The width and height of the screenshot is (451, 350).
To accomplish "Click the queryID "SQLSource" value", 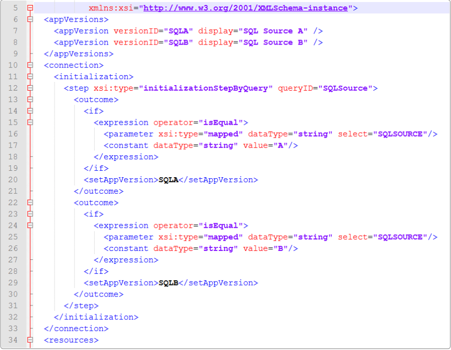I will point(345,88).
